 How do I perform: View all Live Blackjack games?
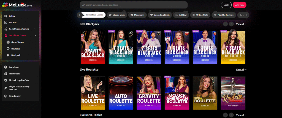[241, 24]
